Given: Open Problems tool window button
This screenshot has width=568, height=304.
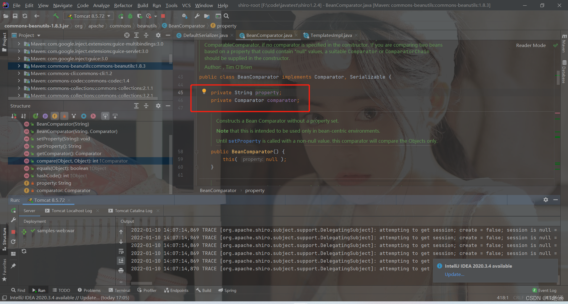Looking at the screenshot, I should (89, 290).
